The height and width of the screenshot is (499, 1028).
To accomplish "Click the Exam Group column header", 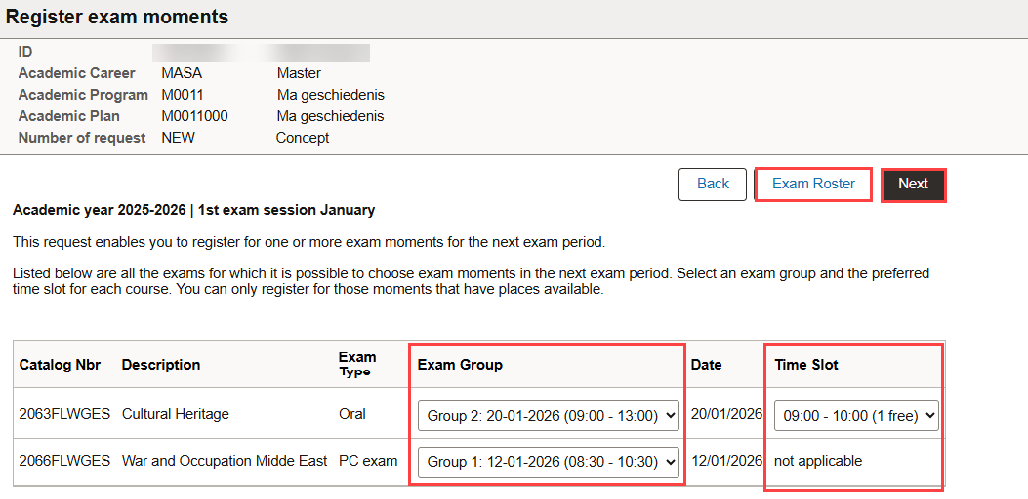I will [460, 365].
